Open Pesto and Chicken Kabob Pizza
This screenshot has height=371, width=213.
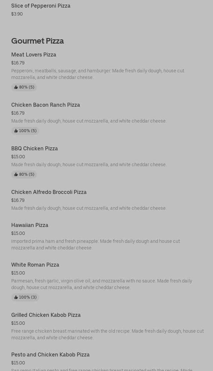point(50,354)
